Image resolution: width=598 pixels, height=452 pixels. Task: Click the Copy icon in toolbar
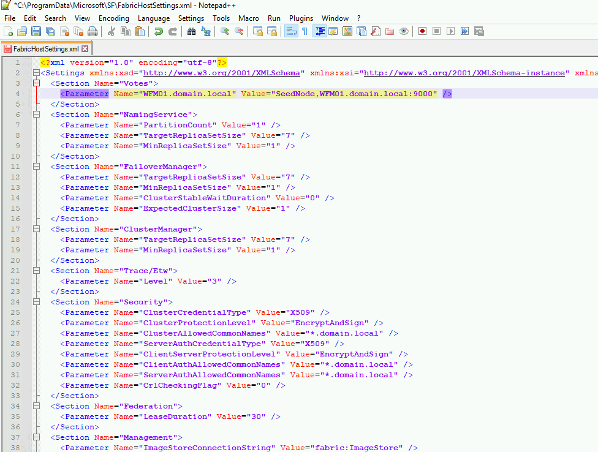[126, 31]
